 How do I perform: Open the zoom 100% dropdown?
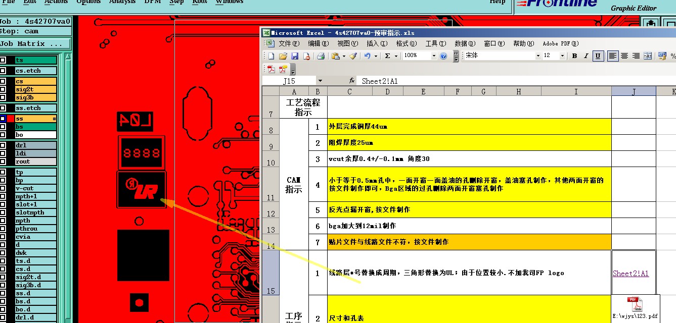pos(434,56)
